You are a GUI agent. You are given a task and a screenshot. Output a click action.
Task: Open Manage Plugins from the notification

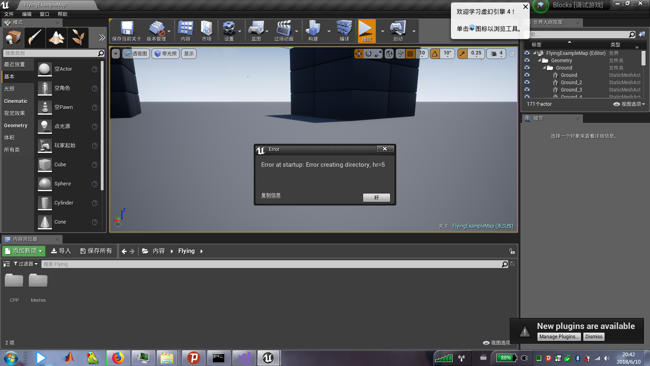pos(559,336)
